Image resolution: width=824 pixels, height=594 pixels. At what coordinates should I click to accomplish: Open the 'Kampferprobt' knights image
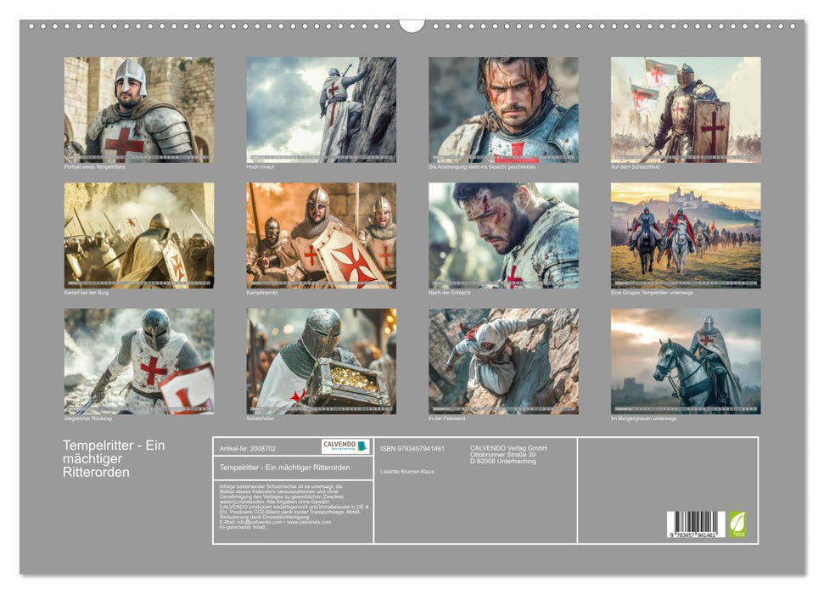coord(321,235)
